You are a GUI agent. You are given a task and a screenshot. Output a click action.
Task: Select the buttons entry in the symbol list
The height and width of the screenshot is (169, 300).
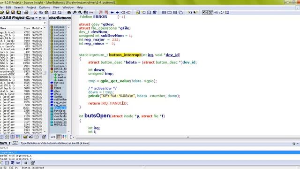[59, 83]
